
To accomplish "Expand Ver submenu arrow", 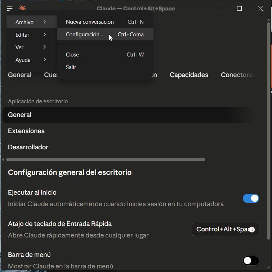I will (x=45, y=47).
